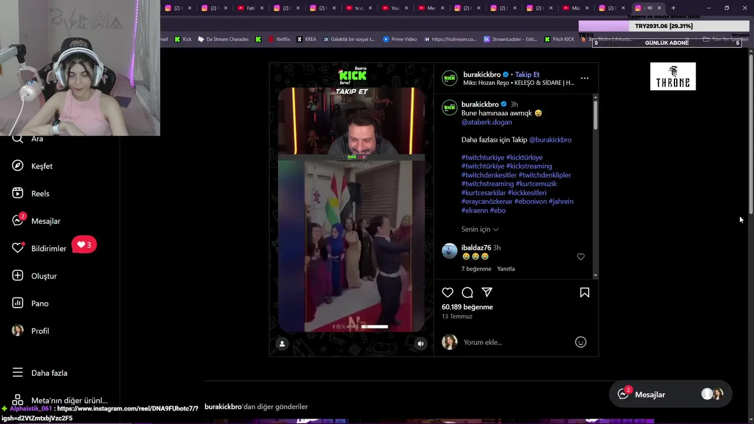Open Keşfet explore page
The image size is (754, 424).
click(x=32, y=166)
